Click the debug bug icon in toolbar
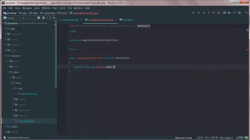Viewport: 250px width, 140px height. 204,13
